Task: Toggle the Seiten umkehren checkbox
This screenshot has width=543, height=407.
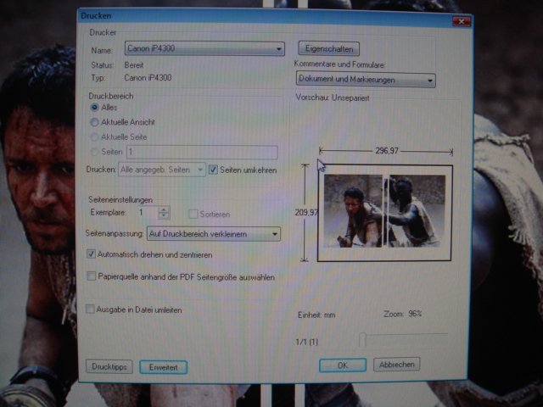Action: point(214,170)
